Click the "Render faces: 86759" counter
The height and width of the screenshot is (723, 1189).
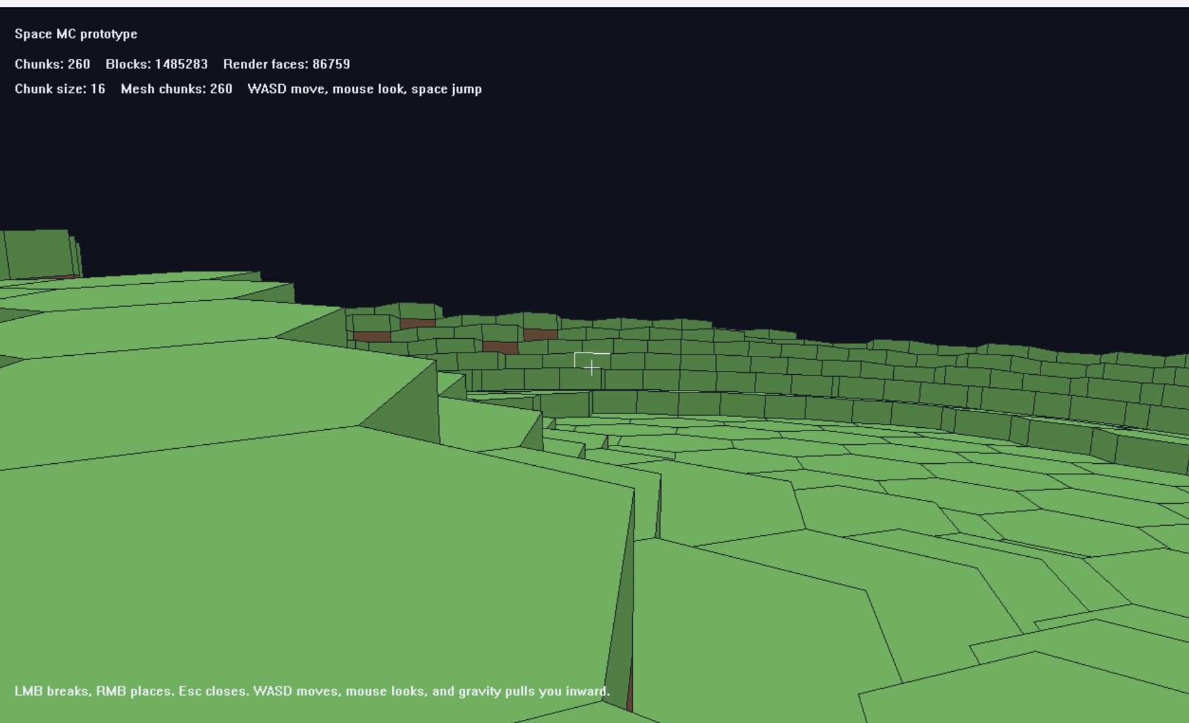[x=286, y=64]
